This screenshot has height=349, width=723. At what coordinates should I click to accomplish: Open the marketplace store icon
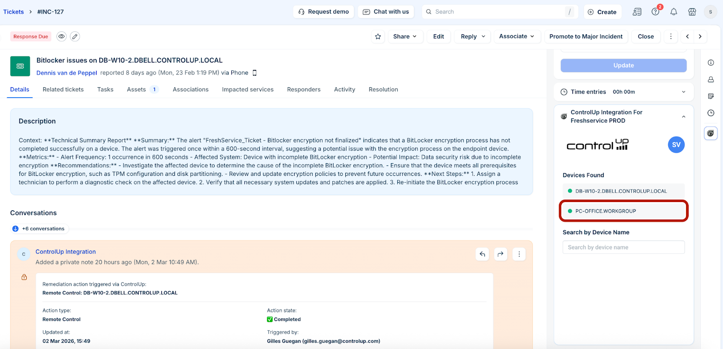point(692,12)
